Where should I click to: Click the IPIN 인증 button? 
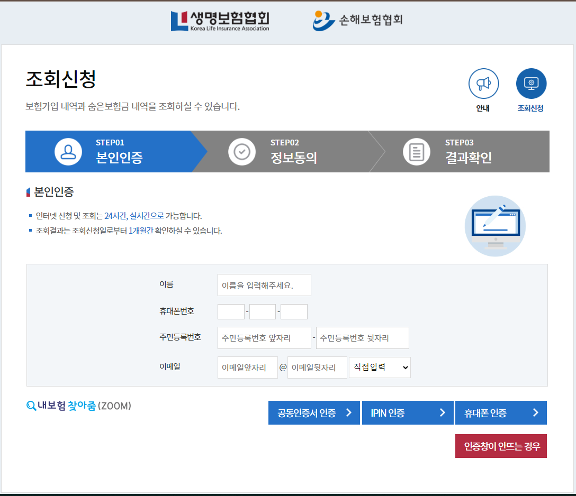[408, 412]
